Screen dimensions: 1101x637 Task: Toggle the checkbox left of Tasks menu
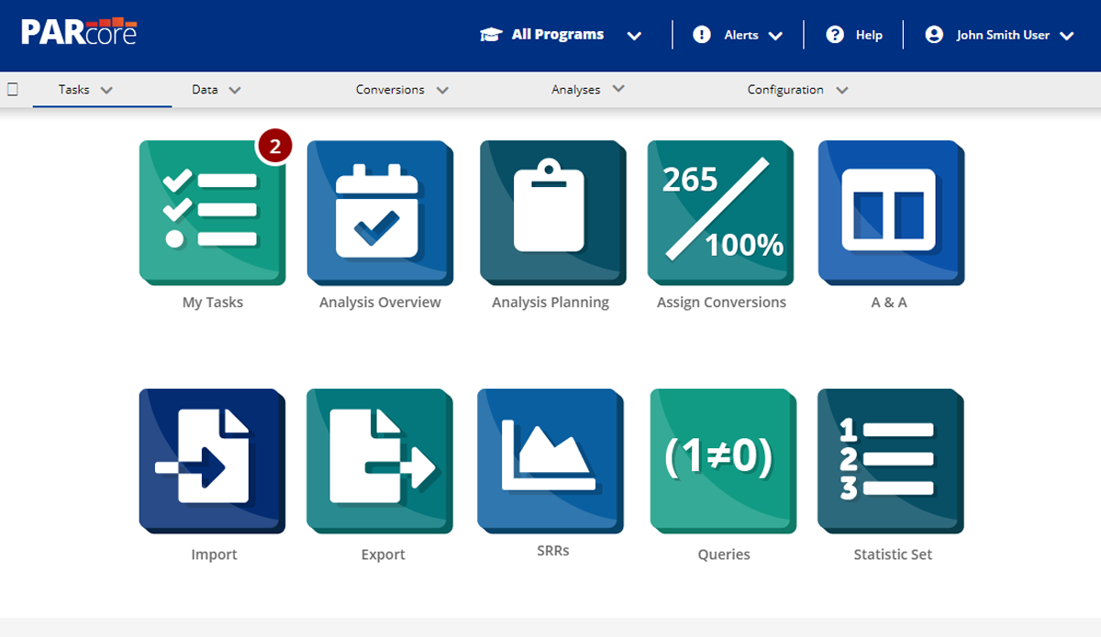tap(13, 90)
